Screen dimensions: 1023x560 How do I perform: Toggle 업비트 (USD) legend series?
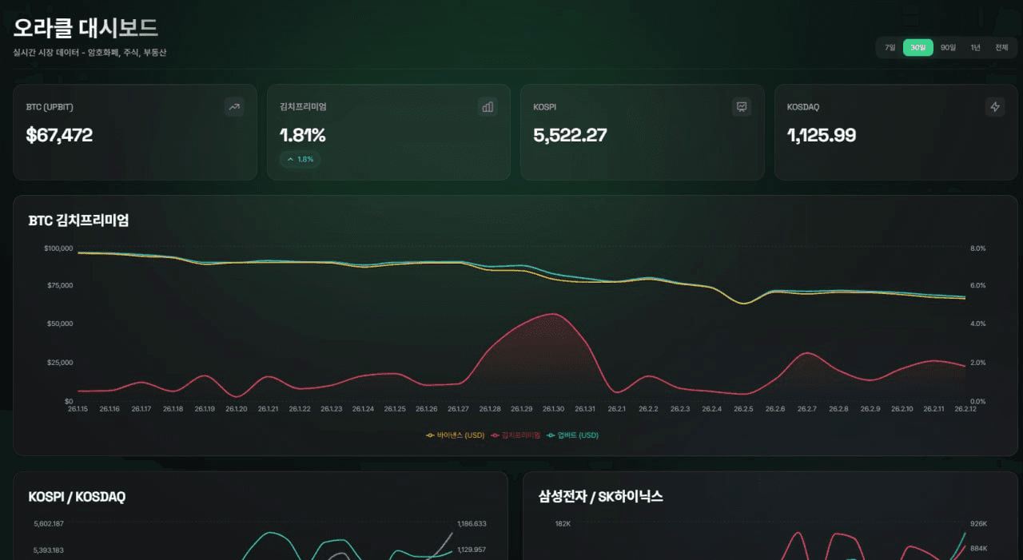pyautogui.click(x=571, y=435)
